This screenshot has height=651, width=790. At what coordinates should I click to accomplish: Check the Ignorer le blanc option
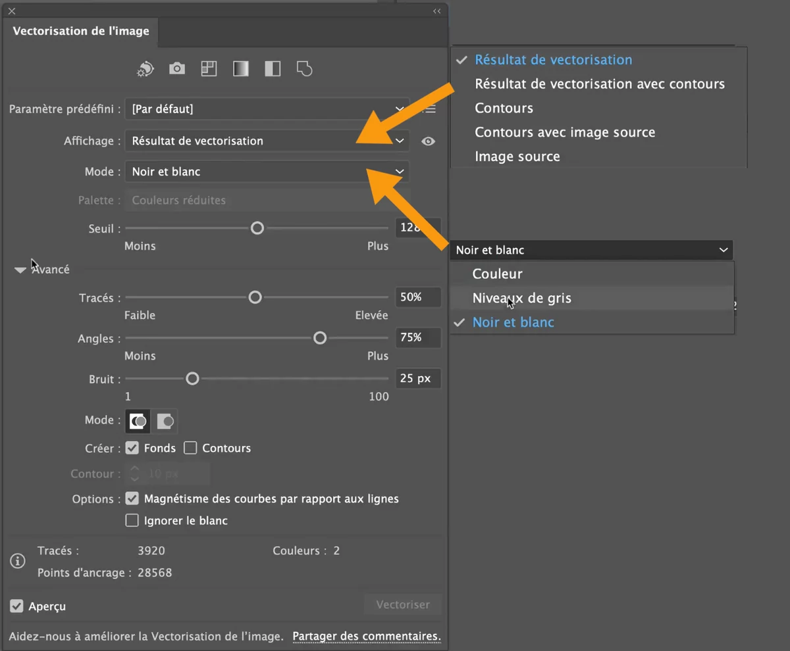[x=132, y=521]
